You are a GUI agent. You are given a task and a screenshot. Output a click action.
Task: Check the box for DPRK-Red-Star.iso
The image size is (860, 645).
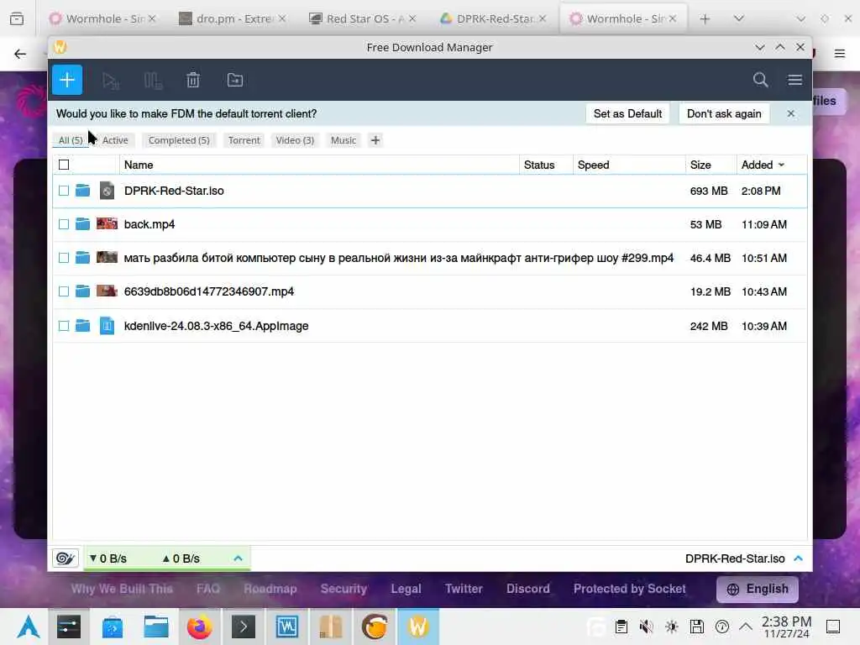coord(64,191)
